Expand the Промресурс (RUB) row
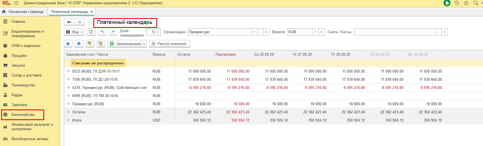Screen dimensions: 483x146 pos(68,104)
